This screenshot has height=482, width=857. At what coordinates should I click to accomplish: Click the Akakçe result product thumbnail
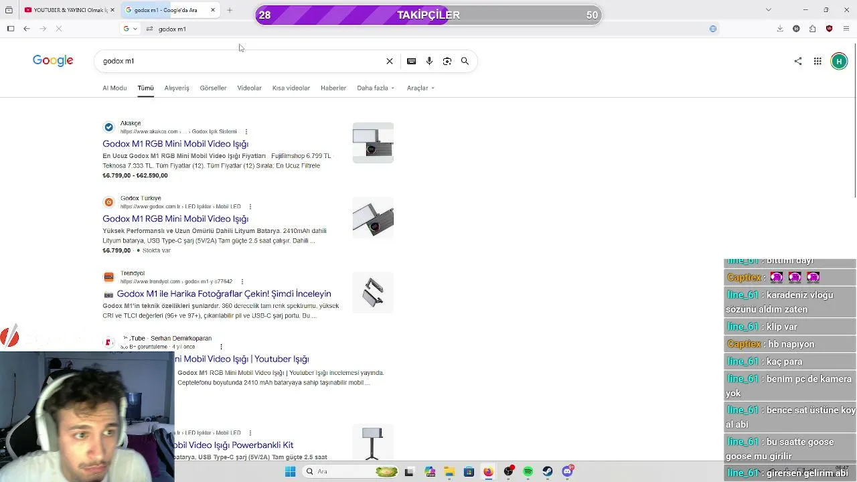tap(373, 143)
